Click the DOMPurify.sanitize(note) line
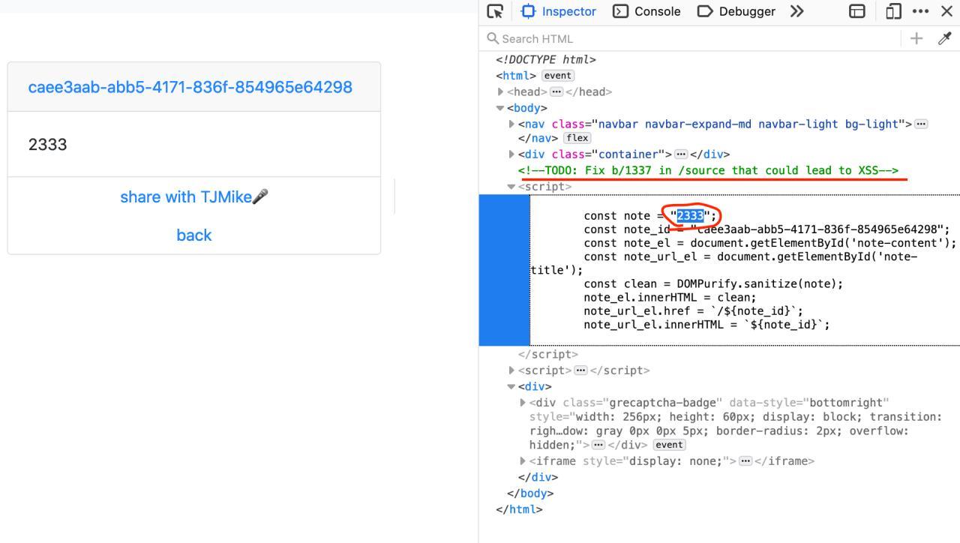This screenshot has height=543, width=960. (x=713, y=283)
